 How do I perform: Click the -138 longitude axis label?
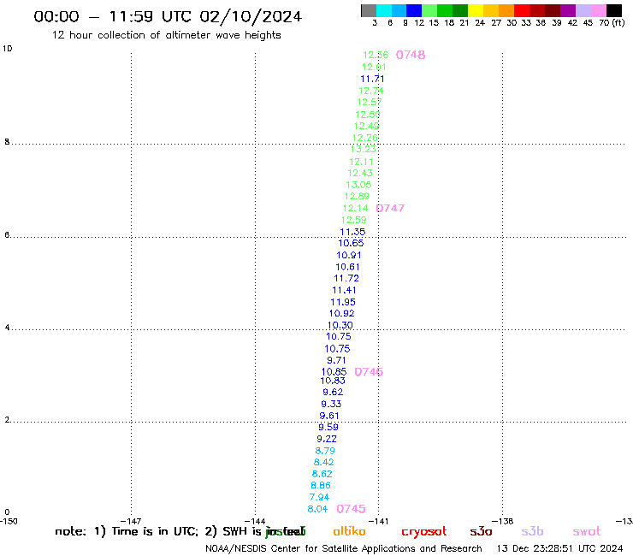point(503,522)
